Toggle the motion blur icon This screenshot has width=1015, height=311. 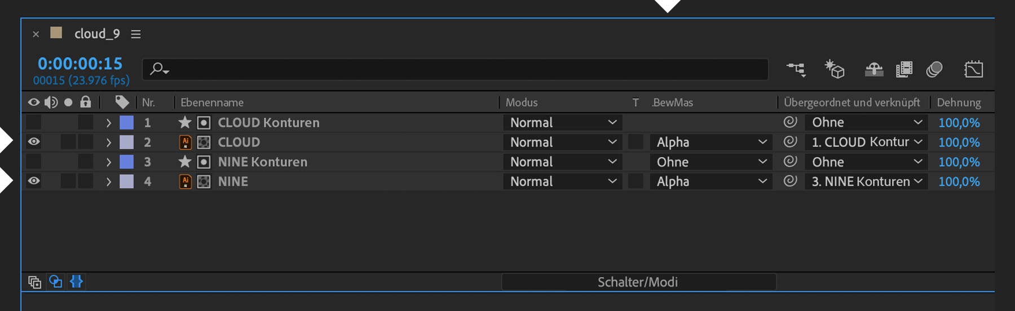934,69
